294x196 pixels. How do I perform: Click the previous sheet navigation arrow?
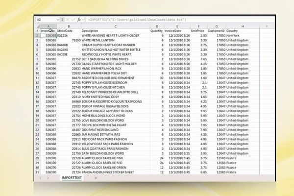tap(41, 178)
